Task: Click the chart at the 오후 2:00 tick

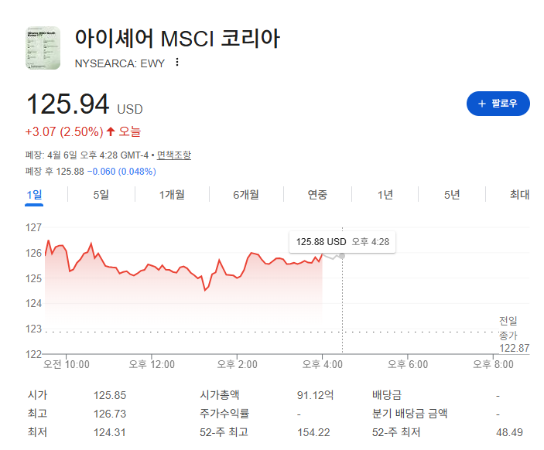Action: [x=237, y=357]
